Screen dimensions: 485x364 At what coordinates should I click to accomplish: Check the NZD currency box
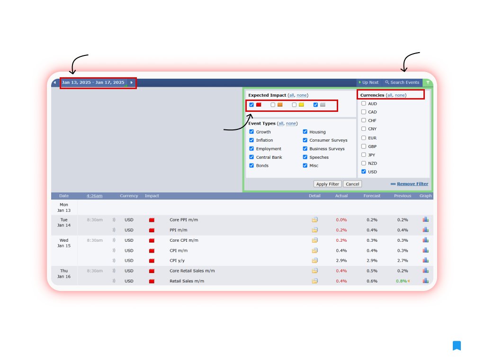[364, 163]
